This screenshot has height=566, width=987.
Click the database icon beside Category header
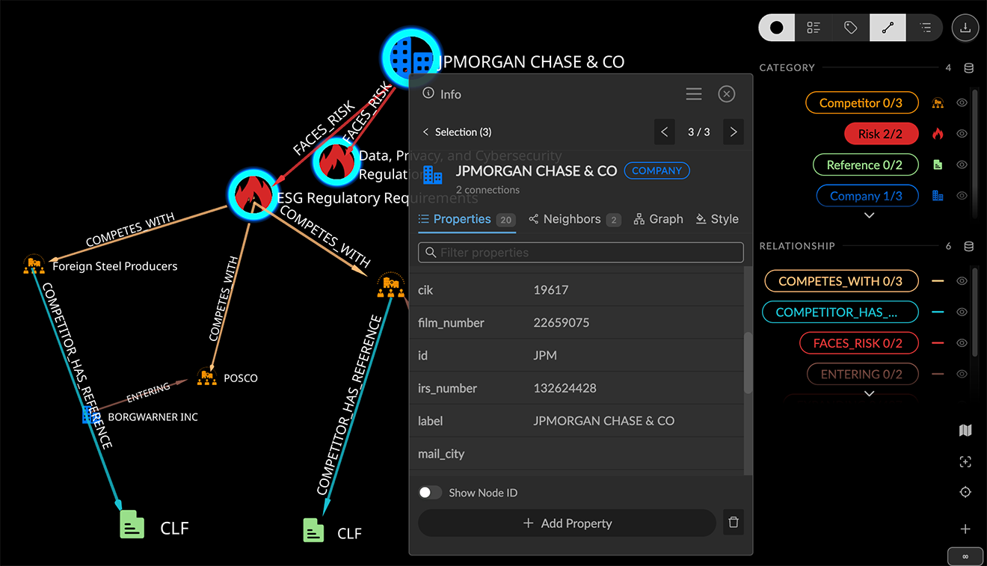click(969, 68)
